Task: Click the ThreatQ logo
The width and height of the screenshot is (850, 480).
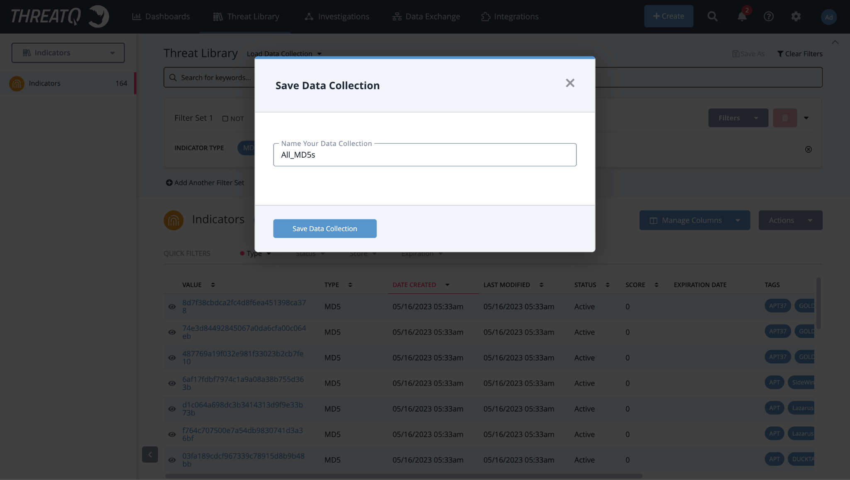Action: point(60,17)
